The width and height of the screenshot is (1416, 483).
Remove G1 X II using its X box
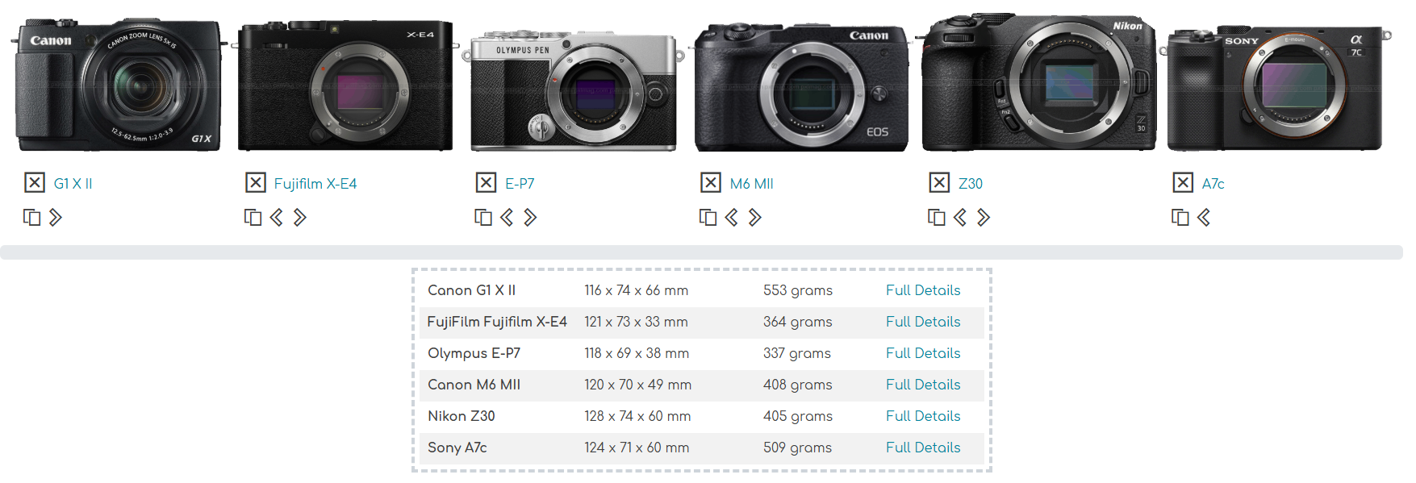tap(35, 183)
